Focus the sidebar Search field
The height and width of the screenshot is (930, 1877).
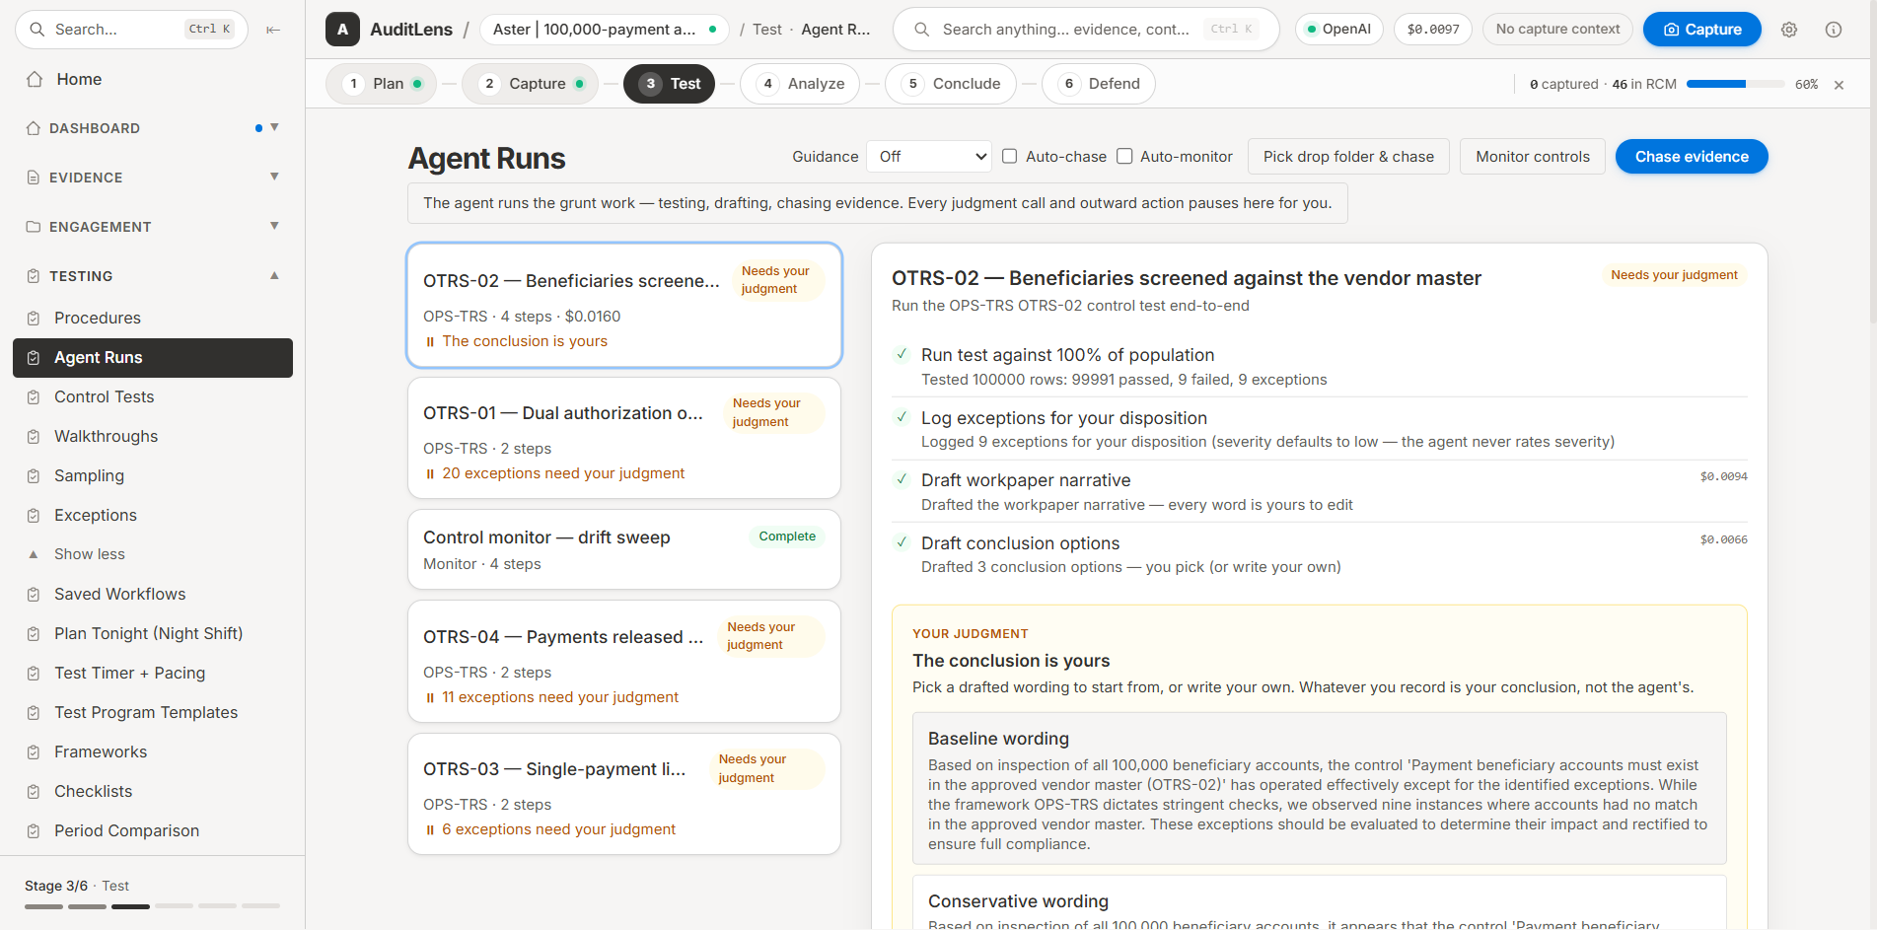pos(131,30)
